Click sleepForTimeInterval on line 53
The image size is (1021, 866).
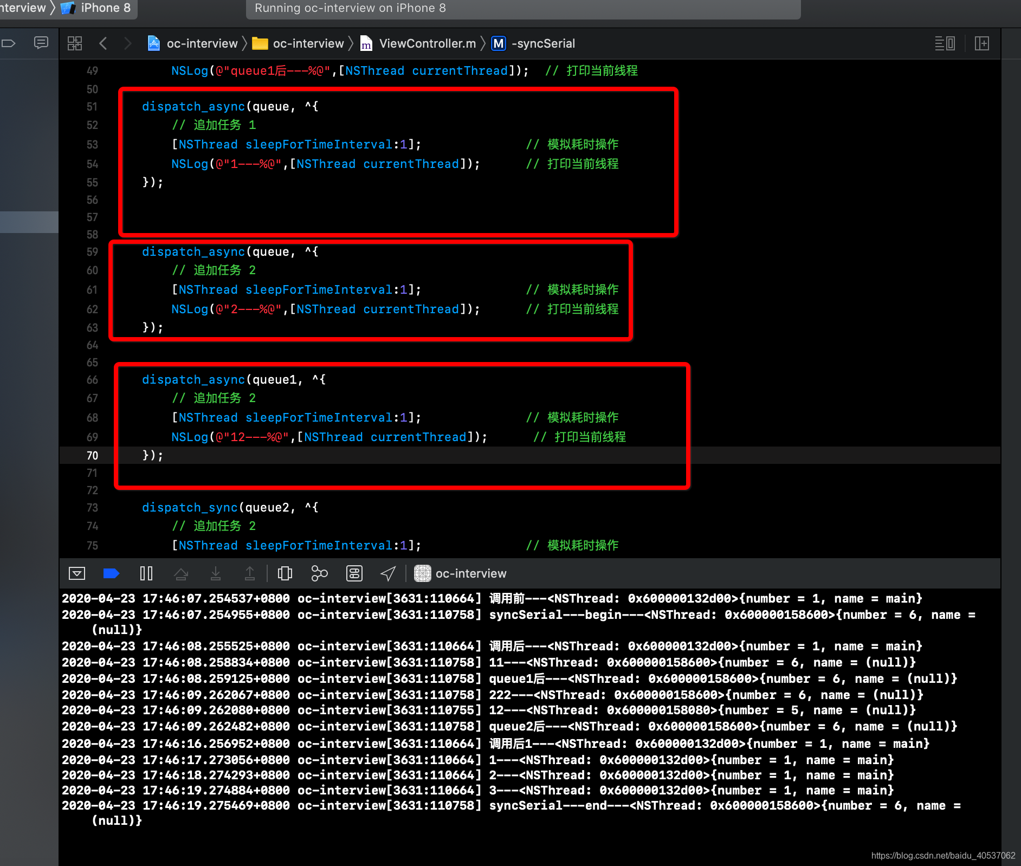(x=319, y=145)
